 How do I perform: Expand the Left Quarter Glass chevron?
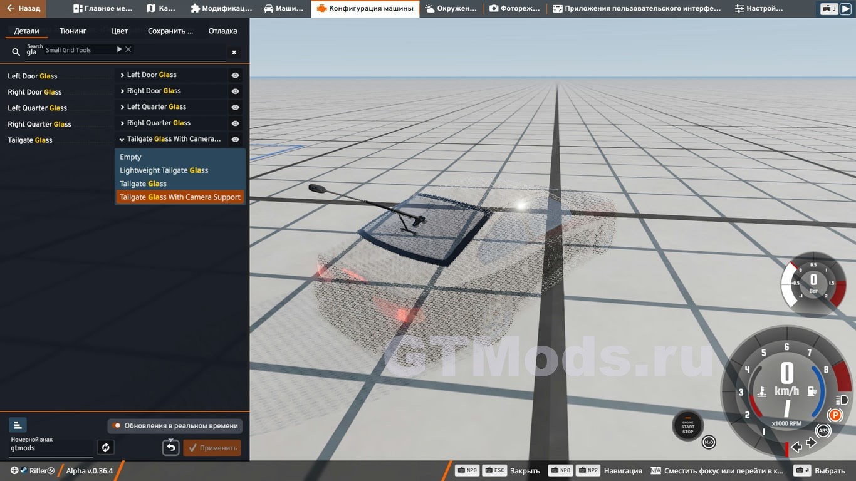(122, 106)
